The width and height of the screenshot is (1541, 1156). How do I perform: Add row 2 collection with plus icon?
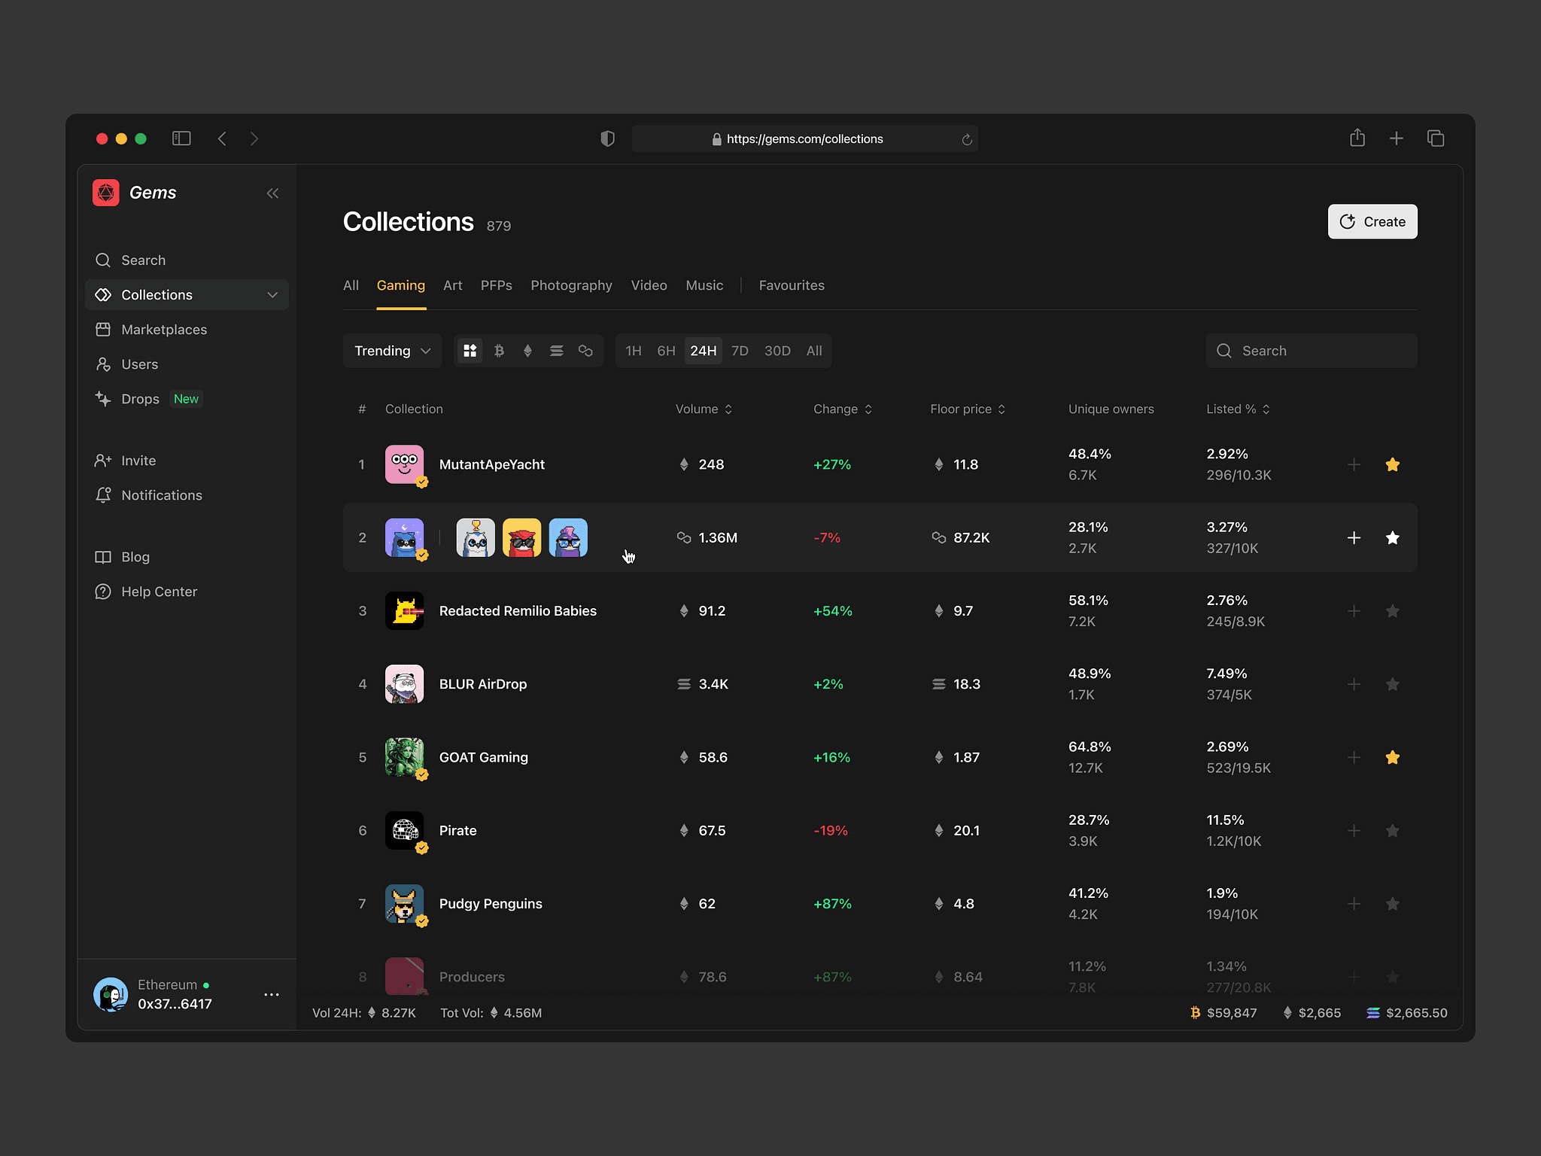point(1354,537)
